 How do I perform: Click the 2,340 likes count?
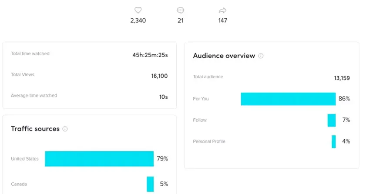click(138, 20)
